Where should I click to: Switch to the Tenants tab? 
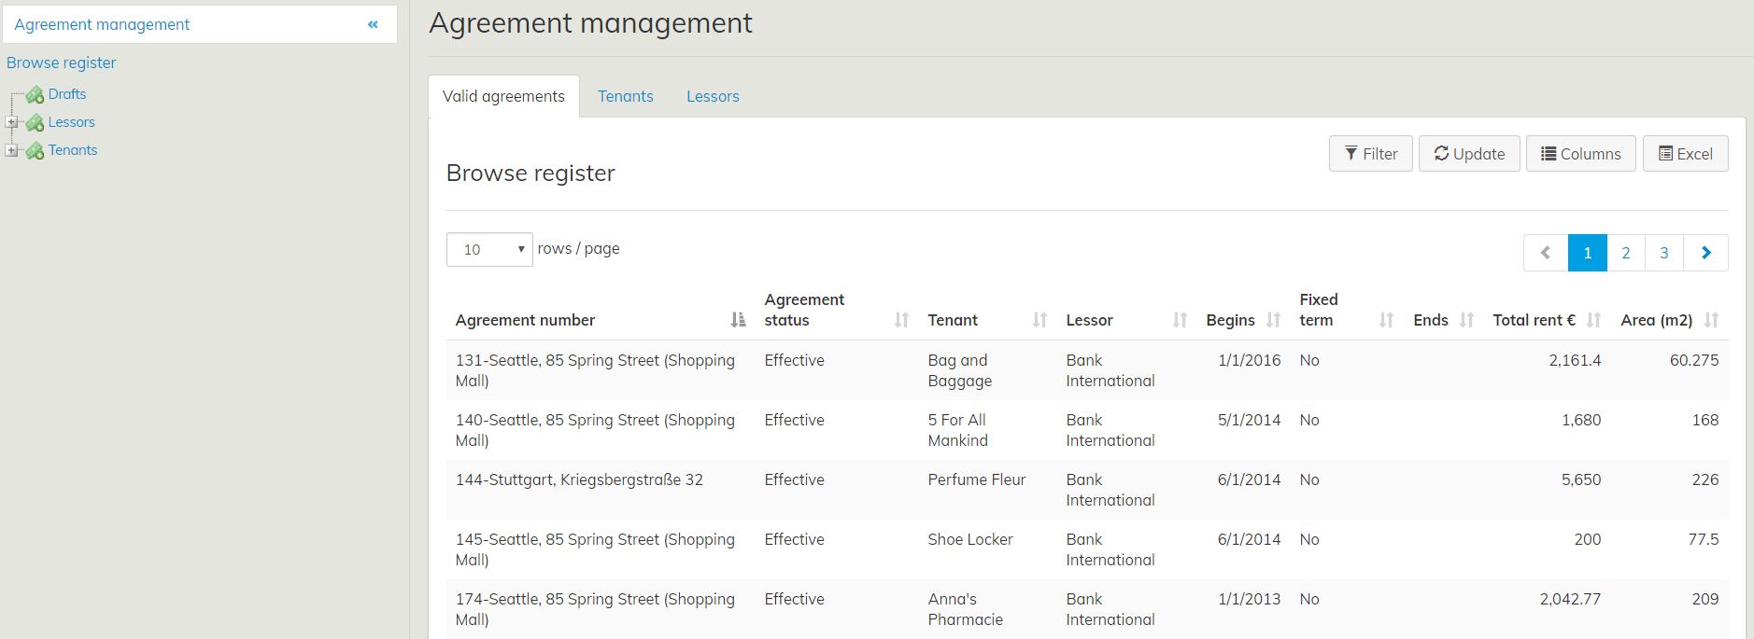coord(625,96)
